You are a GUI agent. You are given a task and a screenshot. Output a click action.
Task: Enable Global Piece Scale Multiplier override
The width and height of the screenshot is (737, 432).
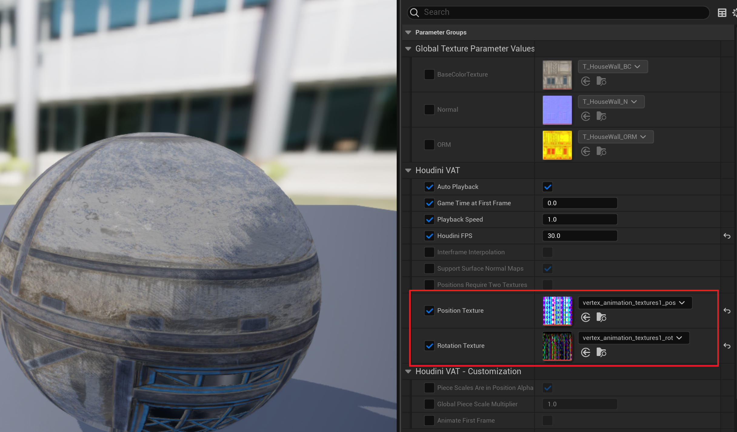point(429,404)
